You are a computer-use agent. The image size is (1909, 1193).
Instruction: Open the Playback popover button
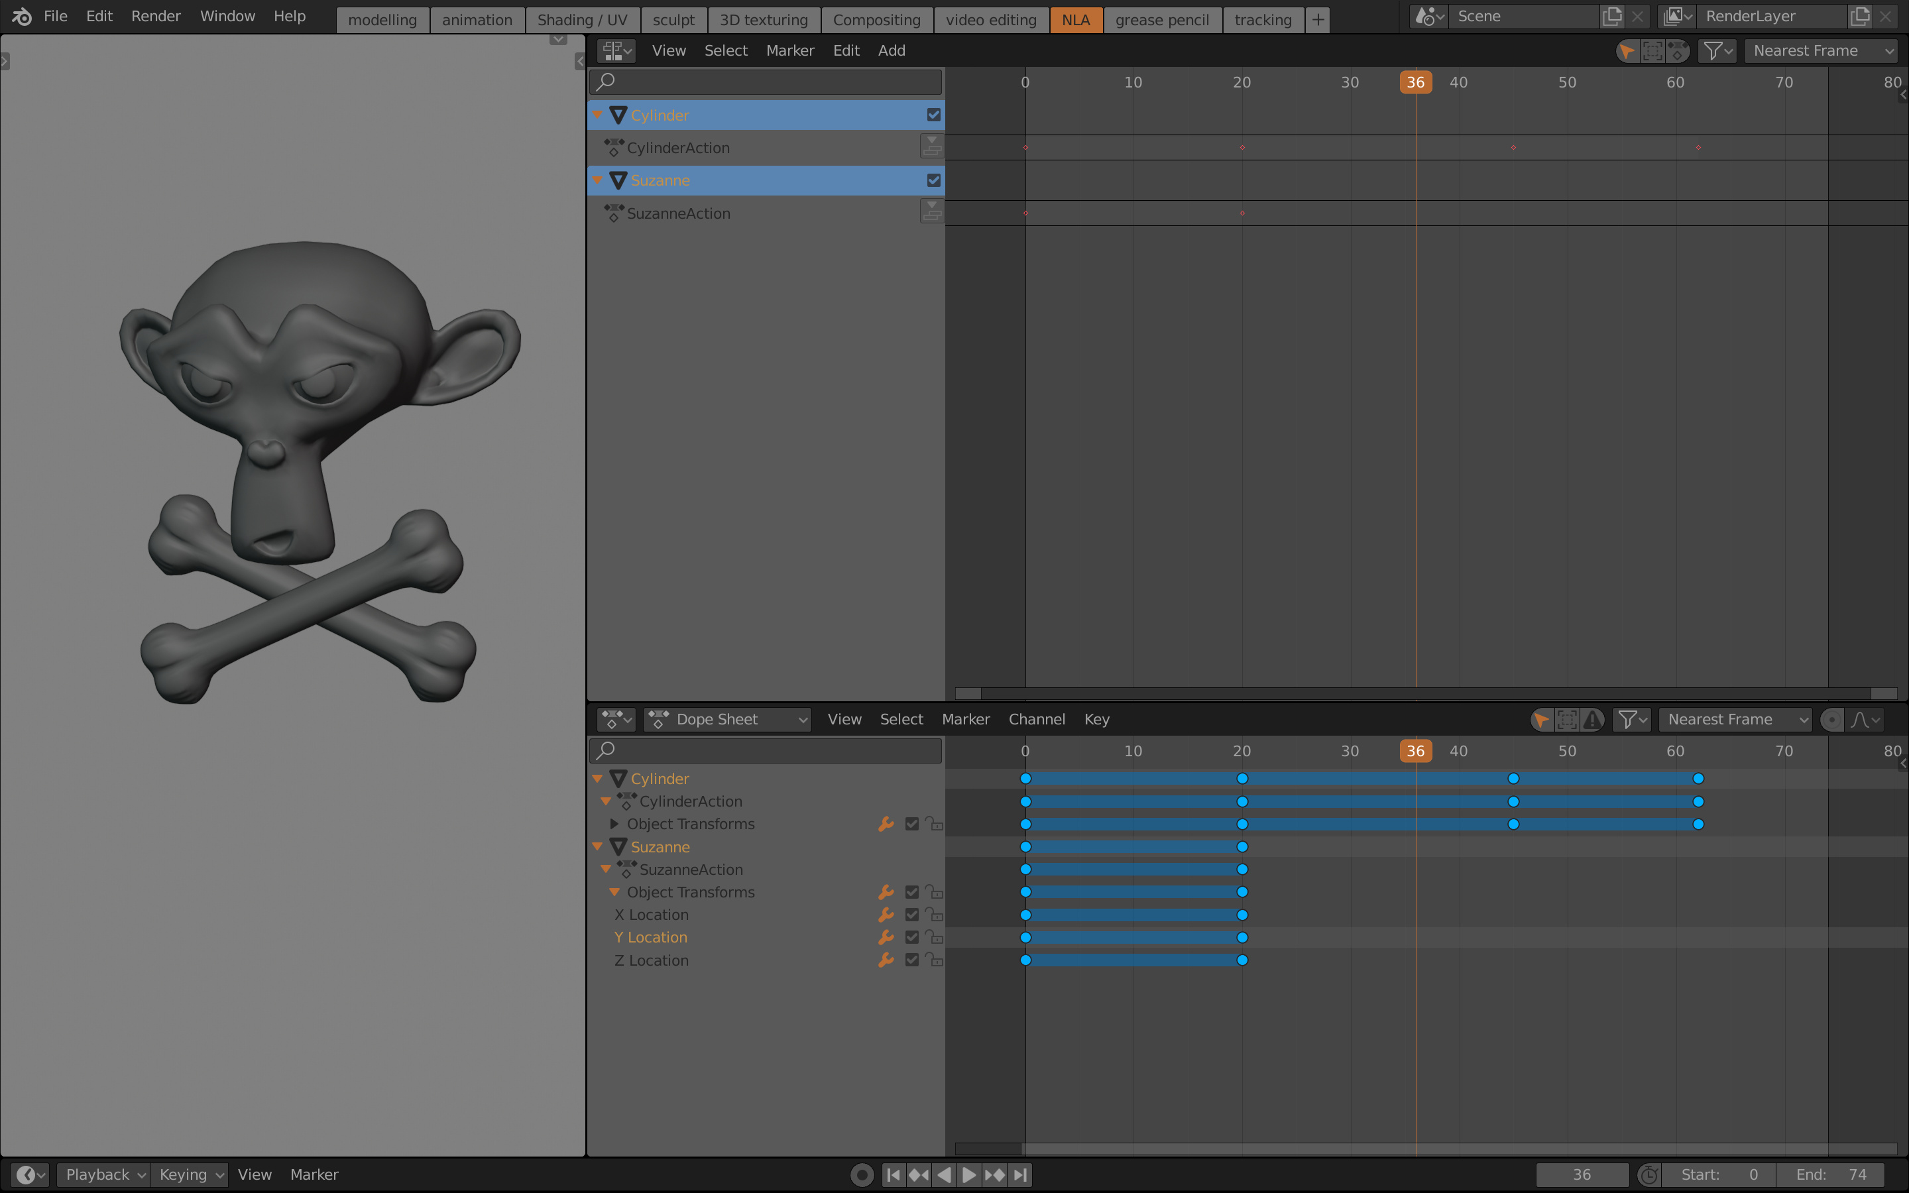tap(103, 1174)
